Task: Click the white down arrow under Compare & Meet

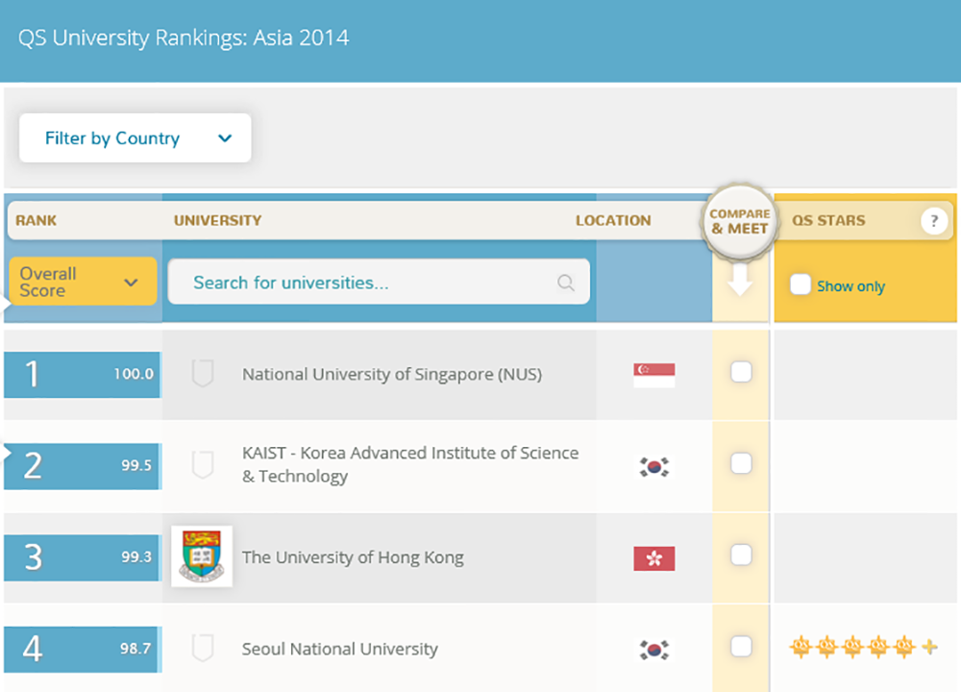Action: click(740, 280)
